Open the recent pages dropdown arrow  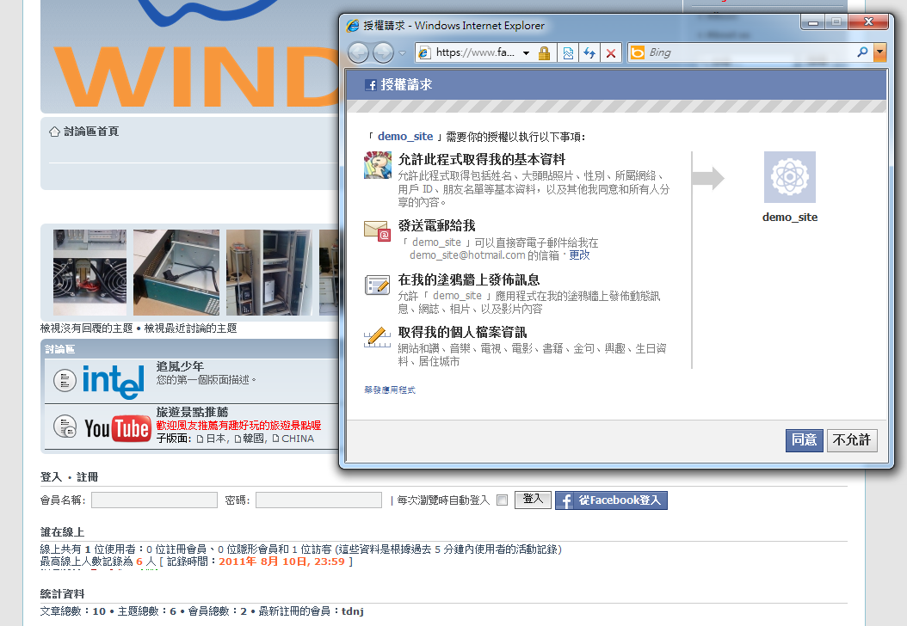403,53
